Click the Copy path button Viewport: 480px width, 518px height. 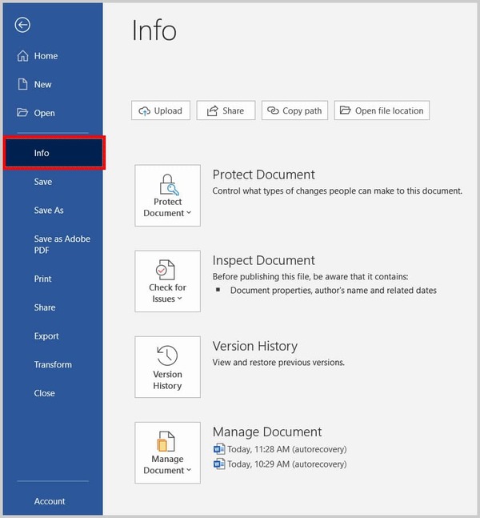[x=294, y=110]
